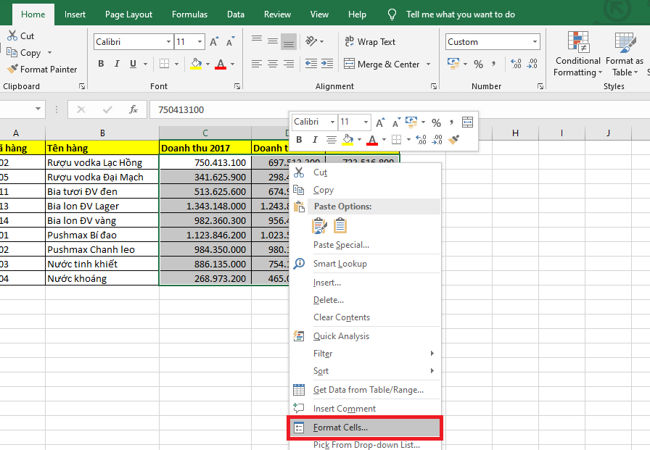Click the Merge & Center icon
Screen dimensions: 650x450
coord(349,64)
